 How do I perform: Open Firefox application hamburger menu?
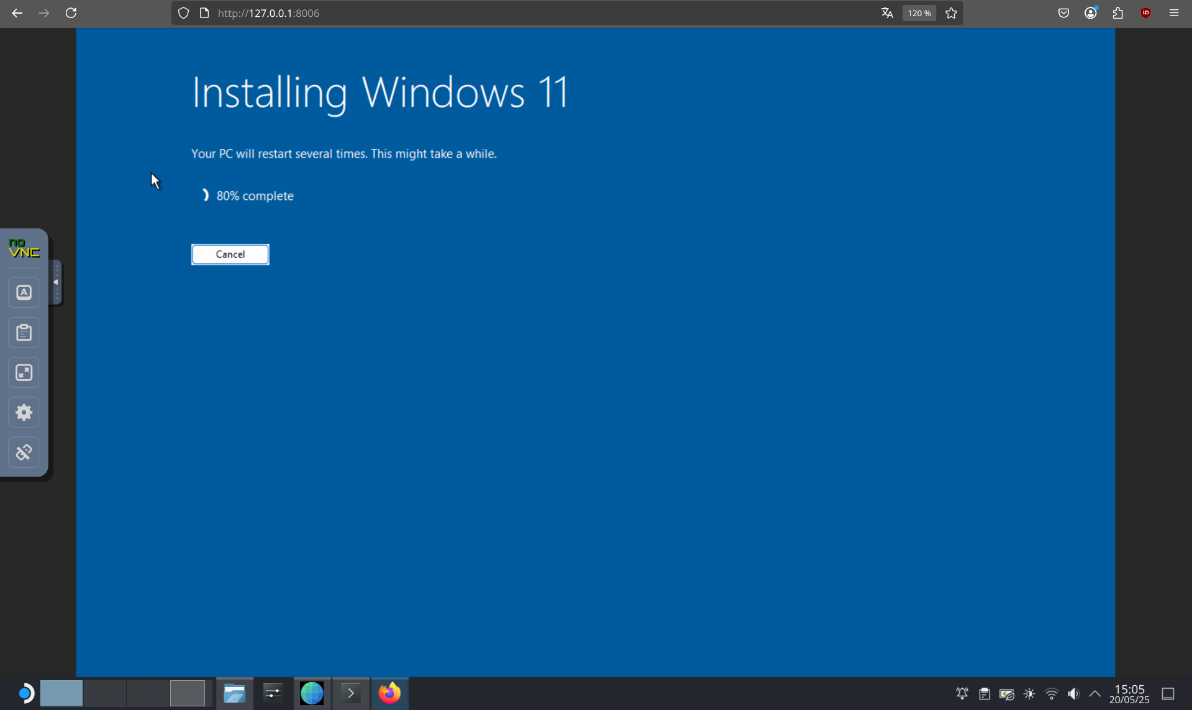[x=1174, y=13]
